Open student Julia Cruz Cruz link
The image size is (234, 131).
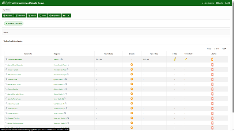[x=13, y=109]
